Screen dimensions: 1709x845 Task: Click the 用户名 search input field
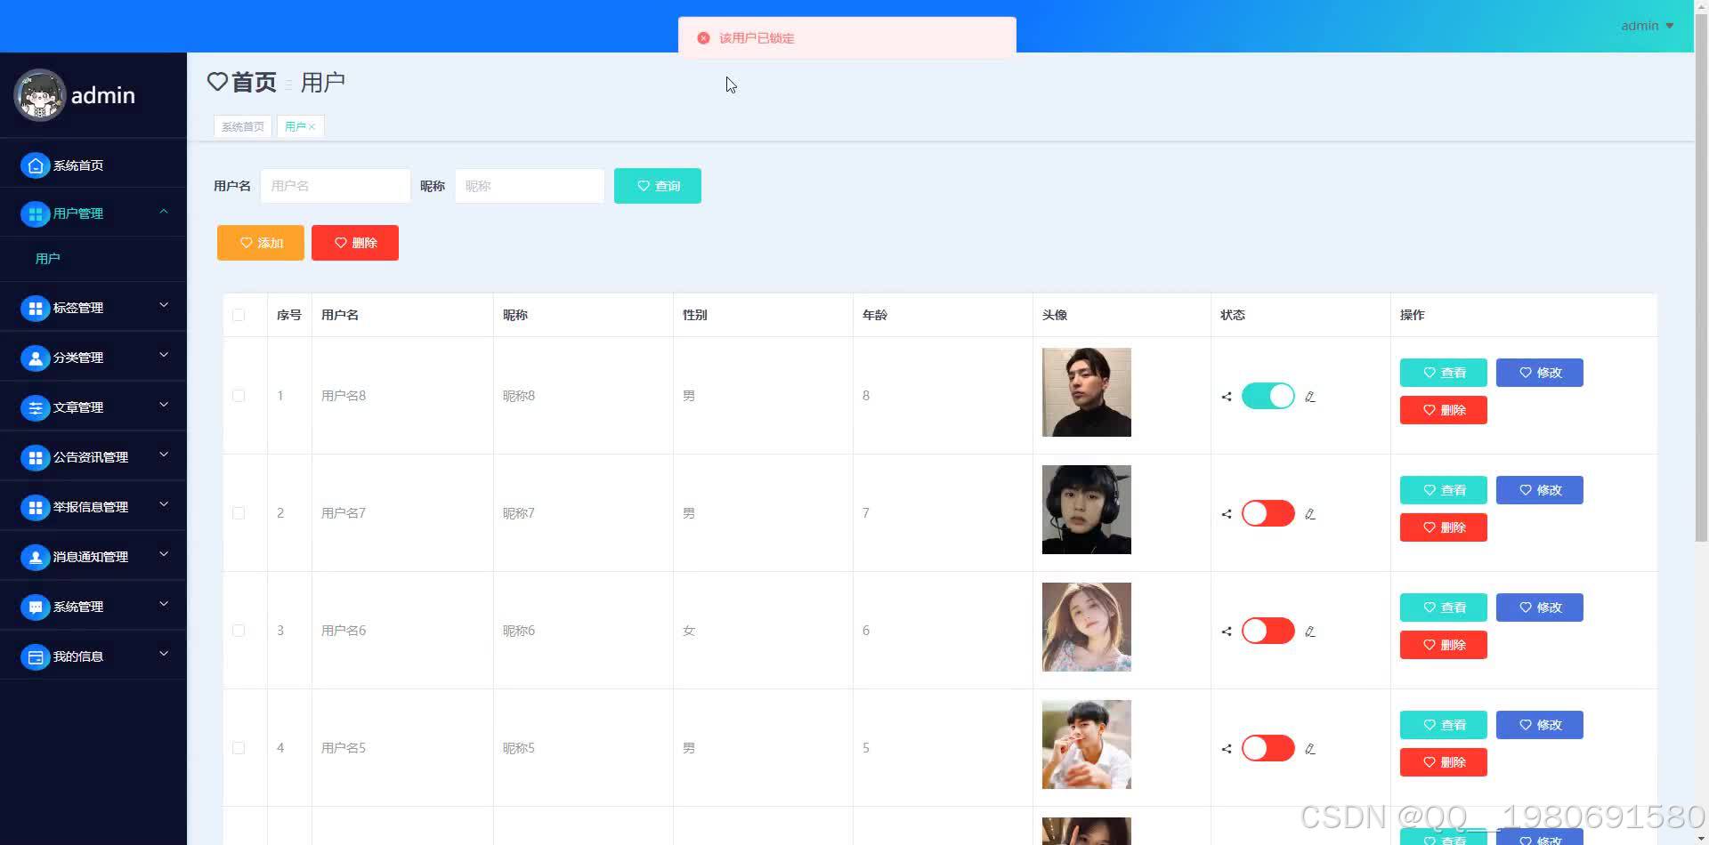pos(336,186)
